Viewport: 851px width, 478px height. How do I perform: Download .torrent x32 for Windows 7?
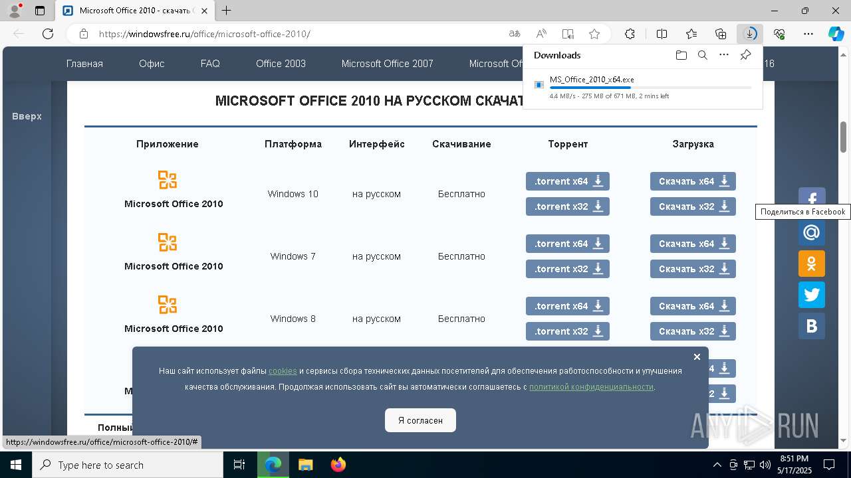567,269
